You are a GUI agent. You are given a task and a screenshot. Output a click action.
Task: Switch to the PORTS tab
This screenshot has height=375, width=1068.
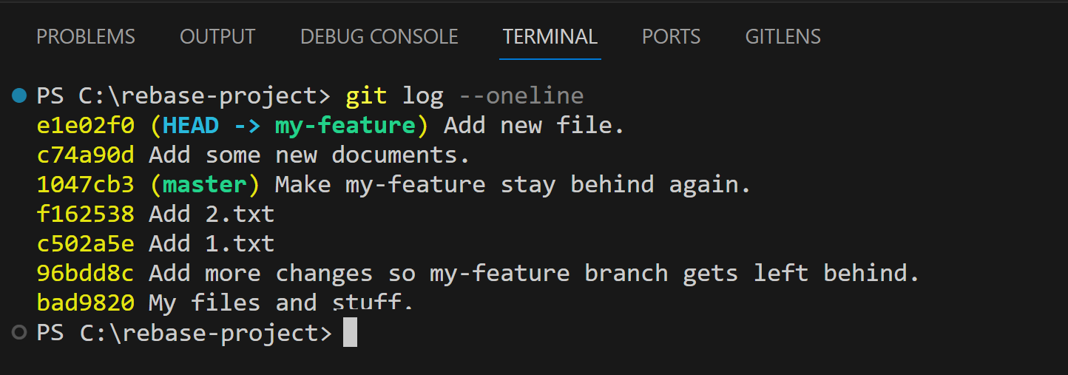[x=671, y=36]
